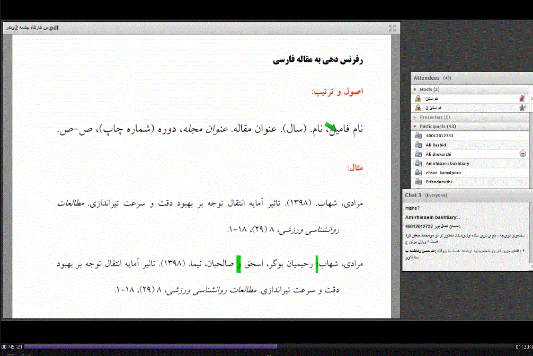Screen dimensions: 533x356
Task: Click the participant icon next to 40012012733
Action: tap(417, 136)
